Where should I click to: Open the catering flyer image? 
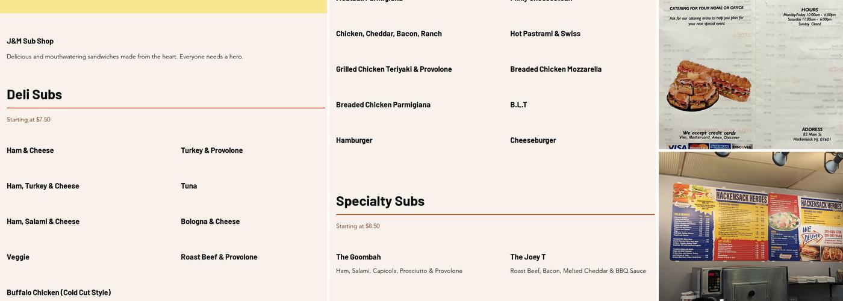[x=750, y=75]
